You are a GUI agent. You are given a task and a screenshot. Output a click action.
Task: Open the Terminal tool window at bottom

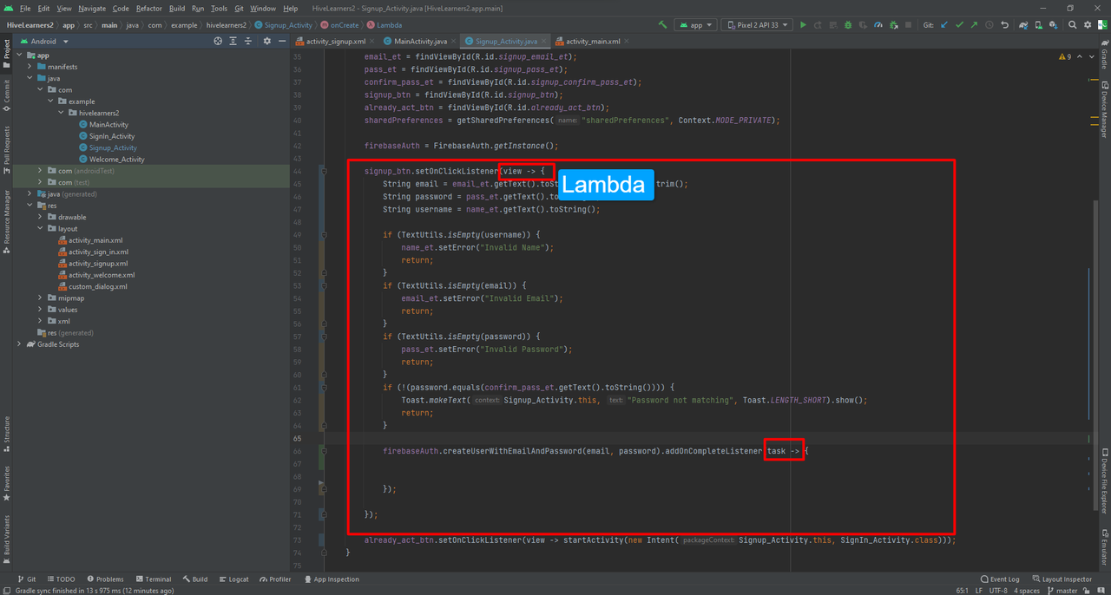pyautogui.click(x=153, y=579)
